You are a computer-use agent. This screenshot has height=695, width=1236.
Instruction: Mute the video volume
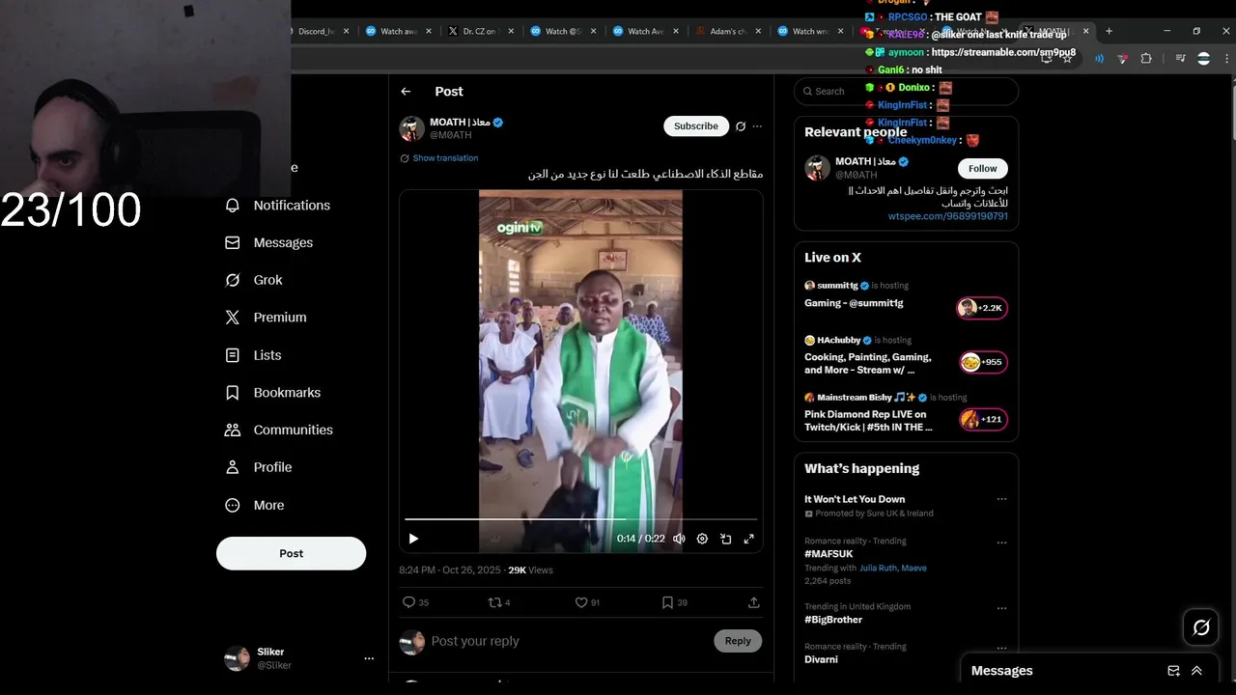pos(679,539)
